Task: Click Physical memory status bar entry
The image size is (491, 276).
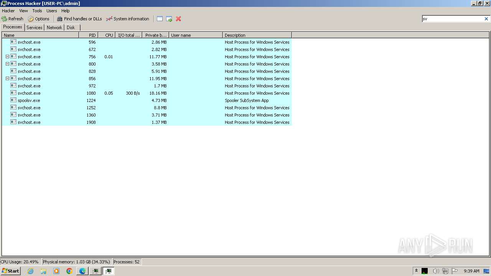Action: pos(77,262)
